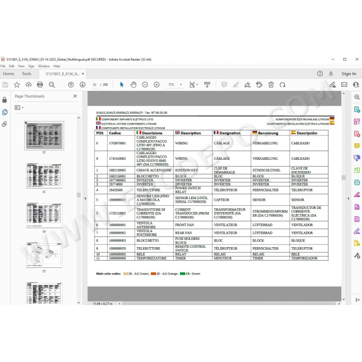Click the horizontal scrollbar of document
The width and height of the screenshot is (362, 362).
229,304
